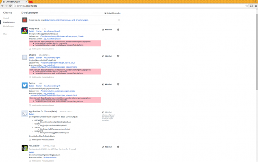
Task: Click the App Runtime for Chrome puzzle icon
Action: [x=25, y=114]
